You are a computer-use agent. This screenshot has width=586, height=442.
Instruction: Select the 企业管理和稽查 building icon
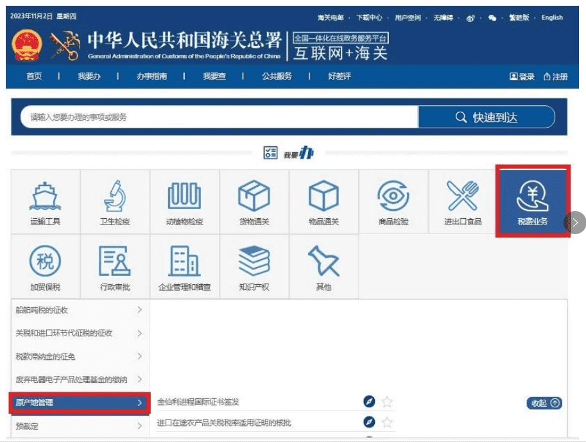(184, 267)
